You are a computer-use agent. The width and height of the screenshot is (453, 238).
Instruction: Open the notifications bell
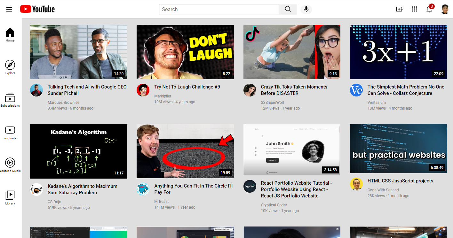(429, 9)
